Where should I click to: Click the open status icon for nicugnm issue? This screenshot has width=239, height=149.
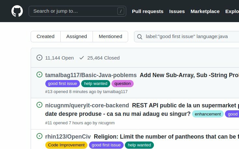[39, 105]
